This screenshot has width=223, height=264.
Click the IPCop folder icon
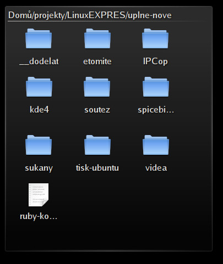[x=155, y=38]
